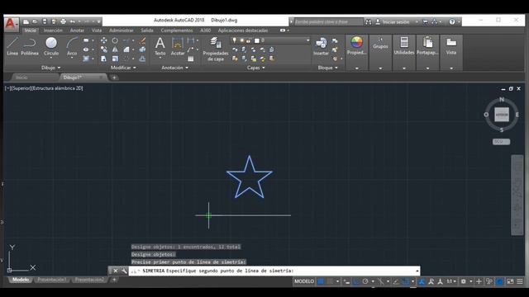The width and height of the screenshot is (529, 297).
Task: Toggle object snap (2D) in status bar
Action: tap(406, 281)
